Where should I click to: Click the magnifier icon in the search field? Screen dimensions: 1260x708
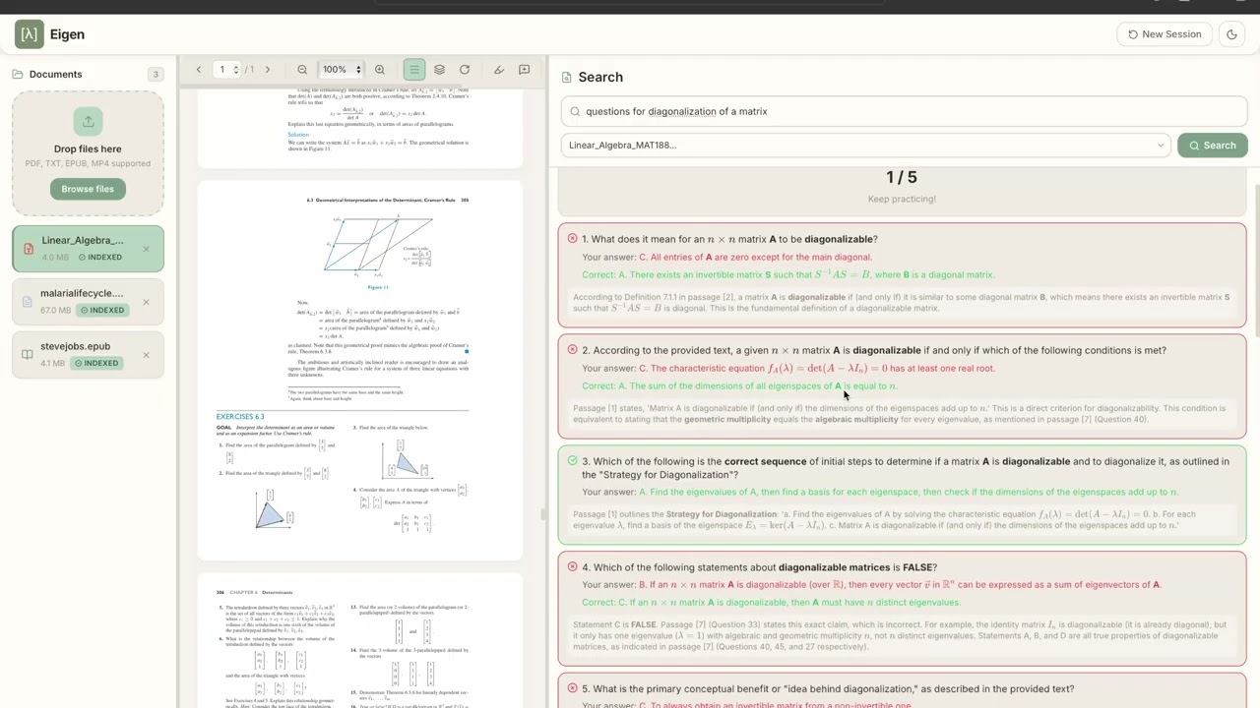click(x=575, y=111)
